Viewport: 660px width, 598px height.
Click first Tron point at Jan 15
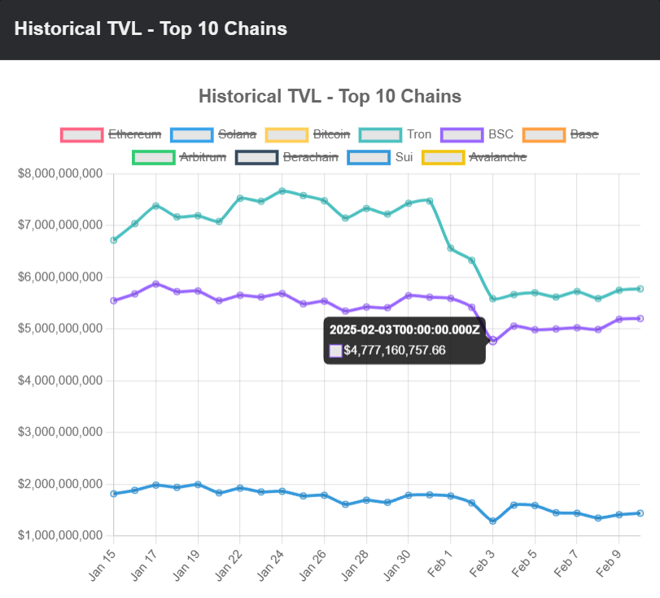click(114, 240)
